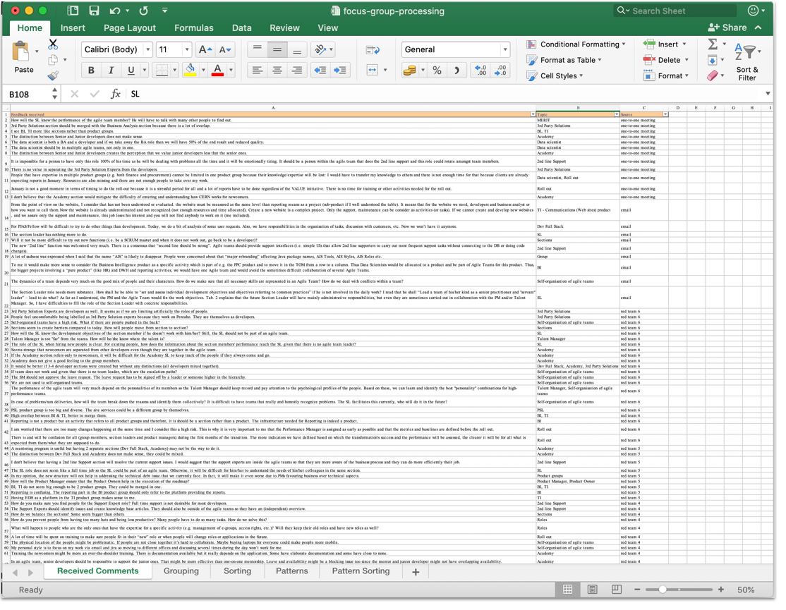The image size is (786, 610).
Task: Click the Copy icon
Action: 53,60
